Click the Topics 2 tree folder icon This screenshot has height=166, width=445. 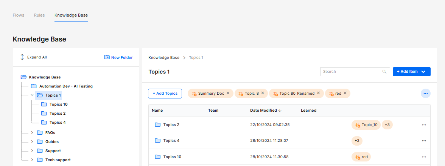44,114
